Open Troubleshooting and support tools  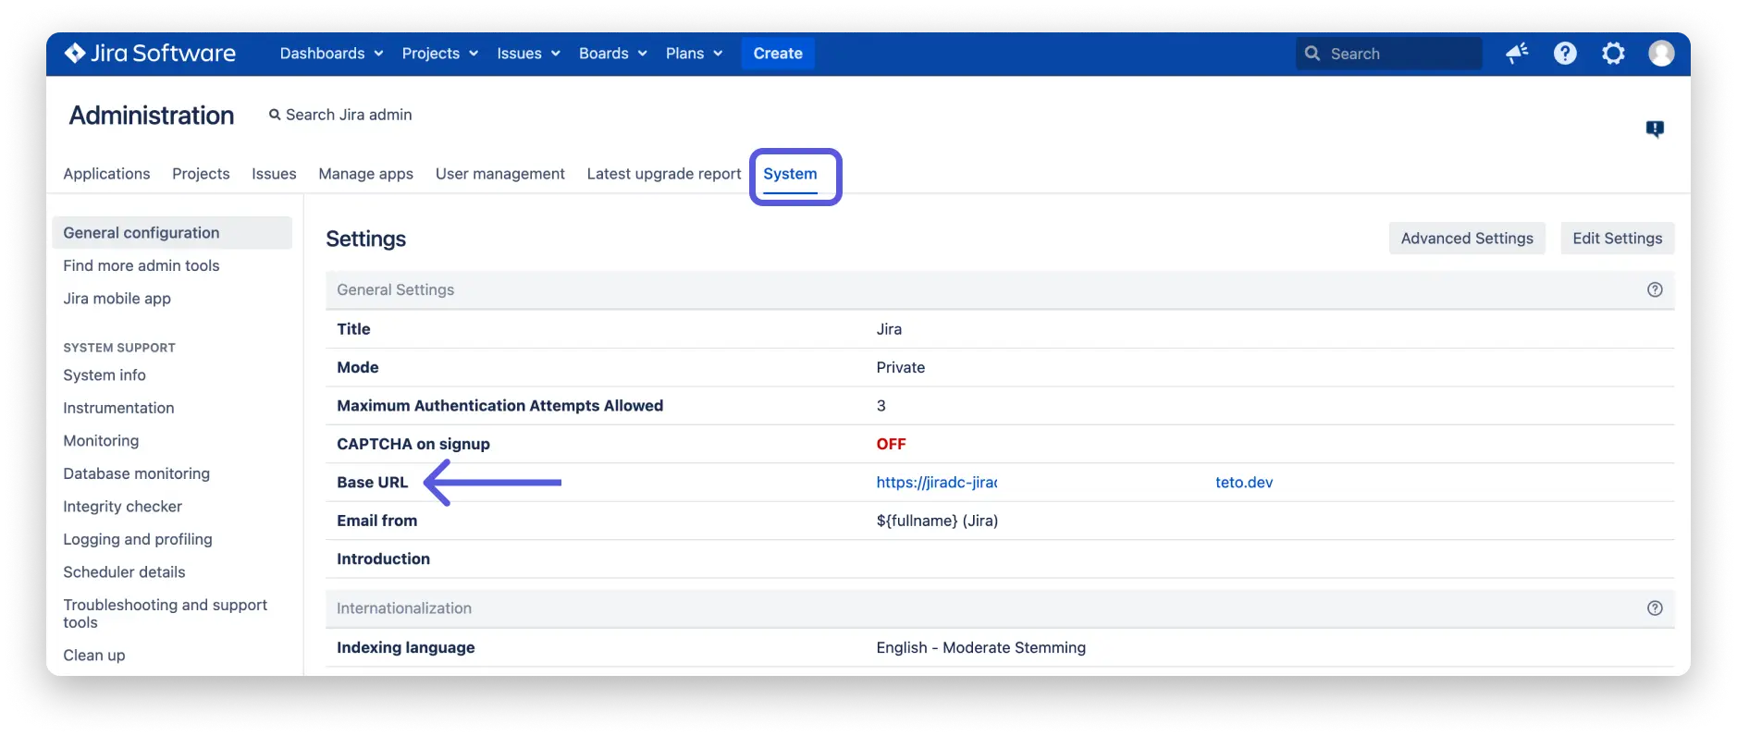pyautogui.click(x=165, y=613)
